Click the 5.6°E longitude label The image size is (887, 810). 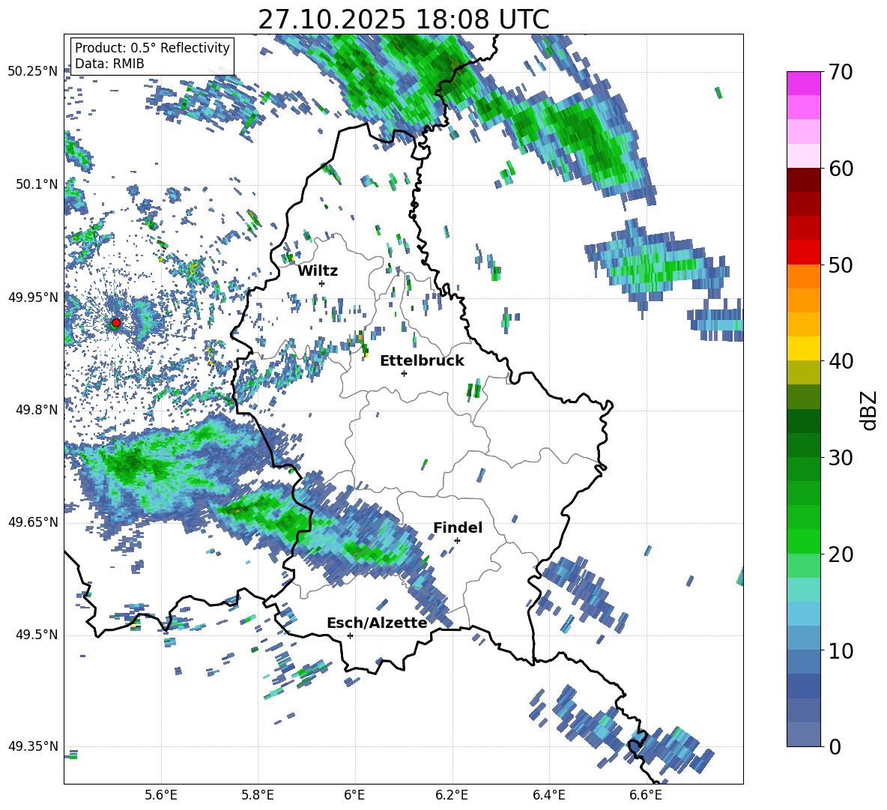click(x=161, y=796)
